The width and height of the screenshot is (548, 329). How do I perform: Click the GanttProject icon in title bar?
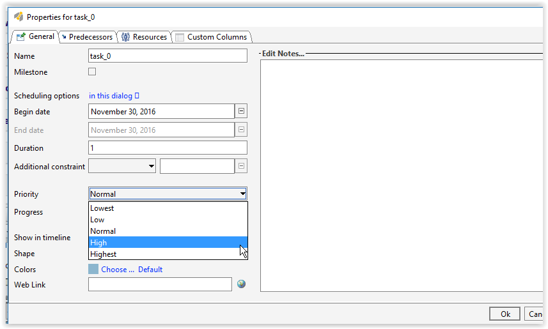[x=19, y=17]
